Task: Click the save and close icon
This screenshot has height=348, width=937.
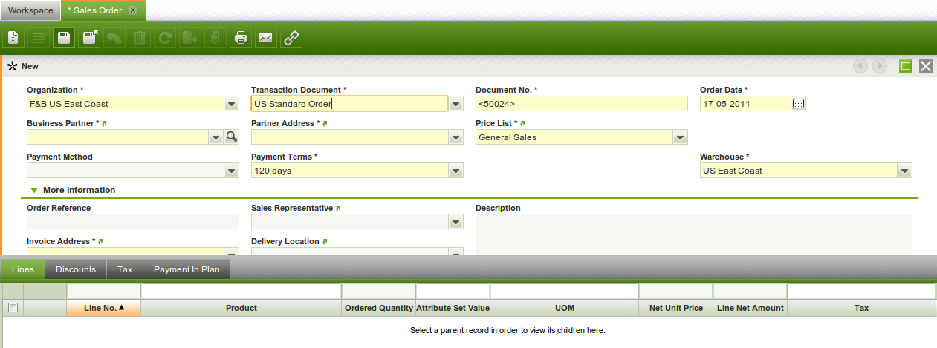Action: click(x=89, y=37)
